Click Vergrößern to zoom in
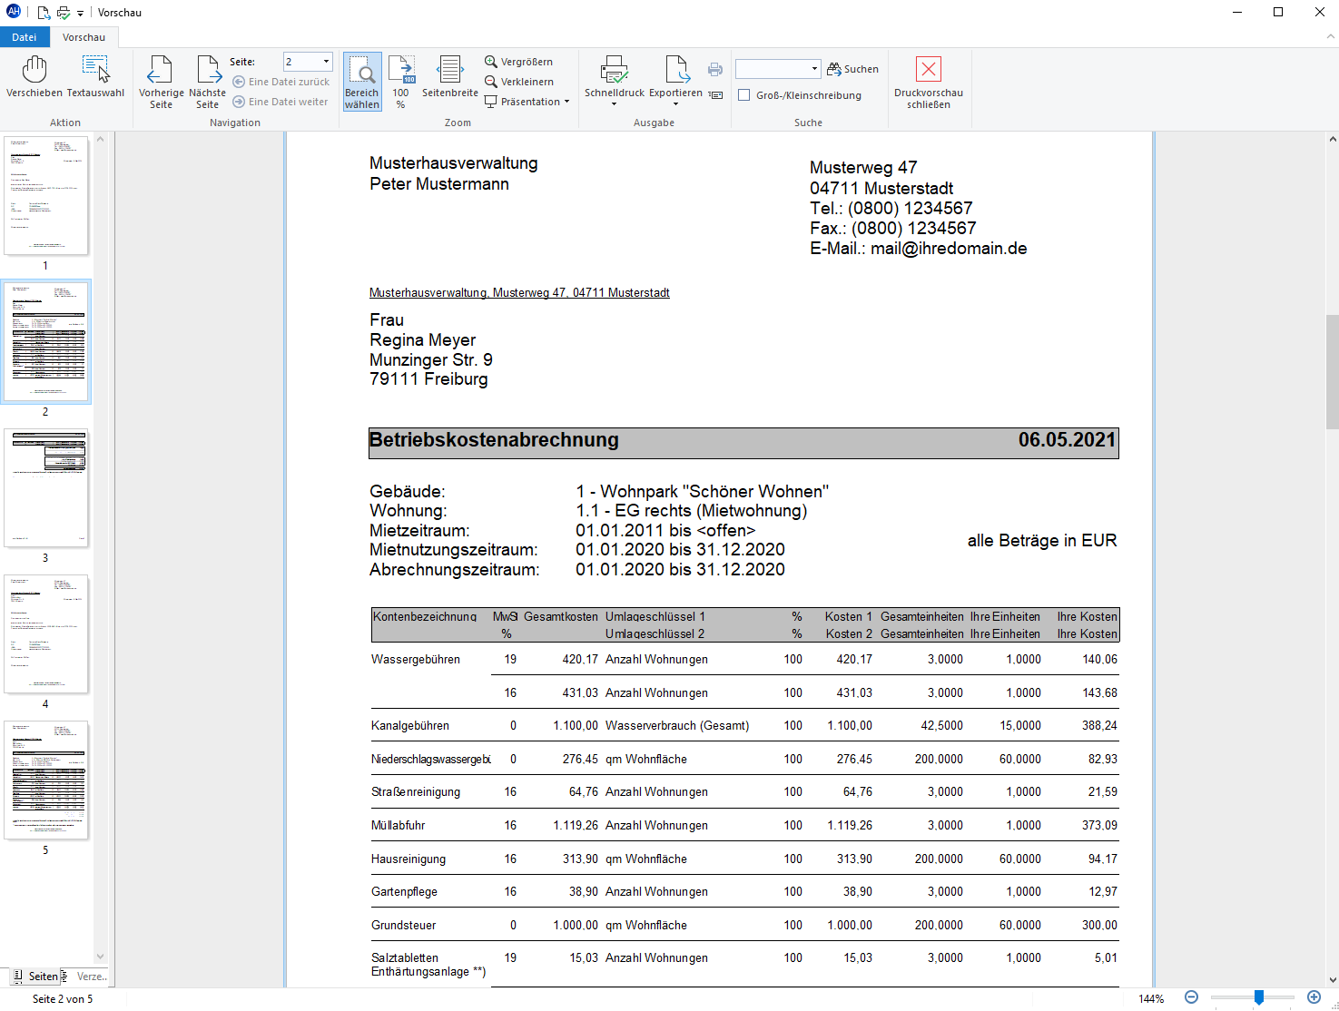Image resolution: width=1339 pixels, height=1011 pixels. [x=518, y=62]
